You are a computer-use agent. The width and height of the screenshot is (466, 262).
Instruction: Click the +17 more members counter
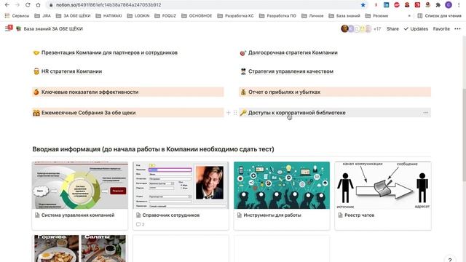377,29
